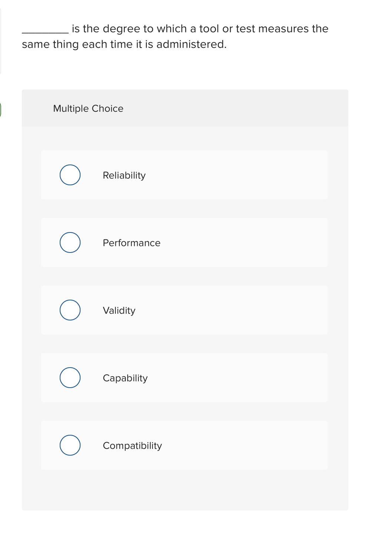This screenshot has width=388, height=541.
Task: Click the Validity text label
Action: [x=119, y=310]
